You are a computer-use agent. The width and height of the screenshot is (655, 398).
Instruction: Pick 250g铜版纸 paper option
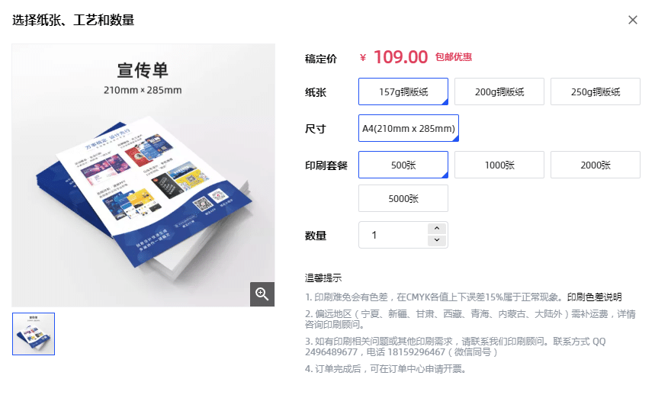(596, 91)
